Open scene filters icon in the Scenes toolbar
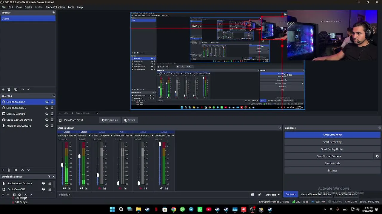The height and width of the screenshot is (214, 382). (16, 89)
